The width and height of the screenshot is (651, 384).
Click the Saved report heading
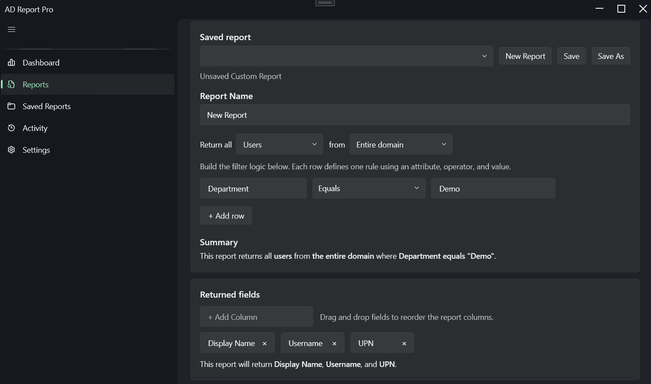click(225, 37)
